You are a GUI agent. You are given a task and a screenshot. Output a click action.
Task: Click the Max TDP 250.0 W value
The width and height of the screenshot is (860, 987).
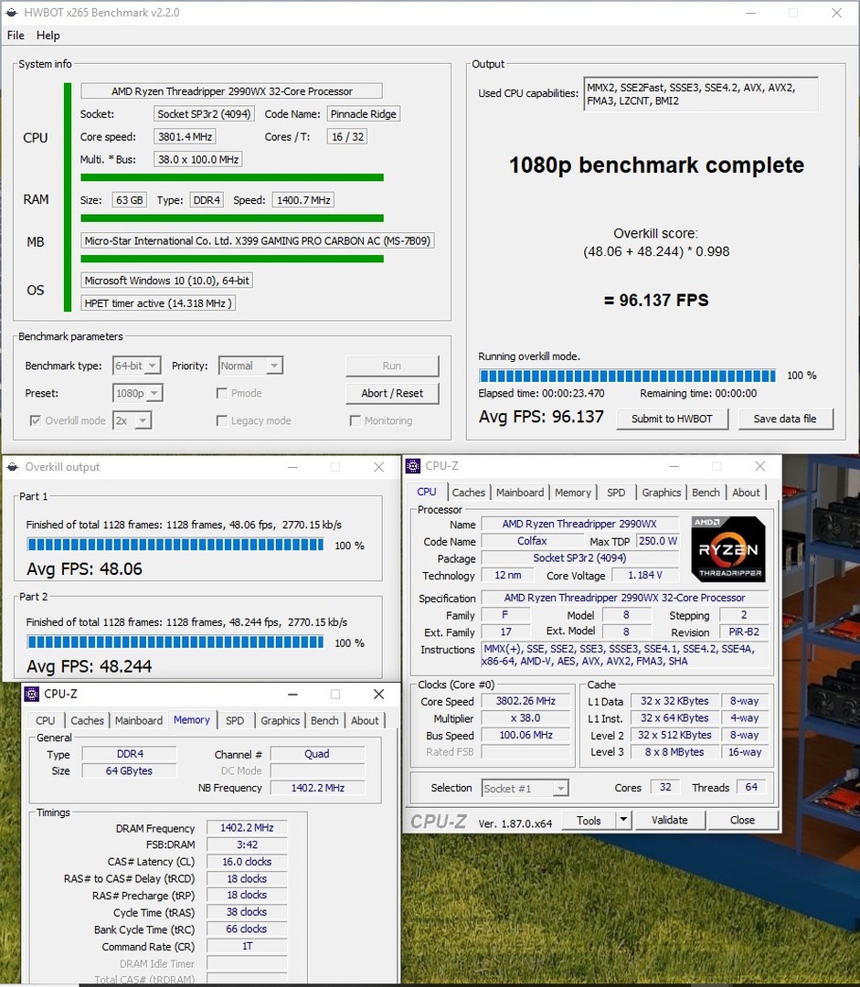pos(657,541)
